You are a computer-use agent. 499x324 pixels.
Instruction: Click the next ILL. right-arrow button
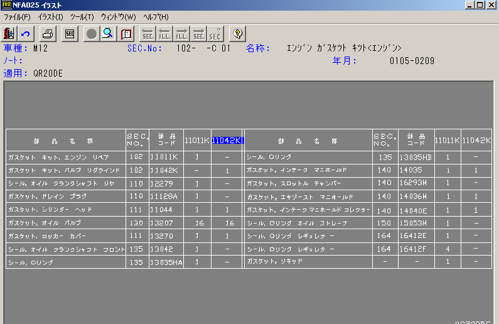[182, 33]
